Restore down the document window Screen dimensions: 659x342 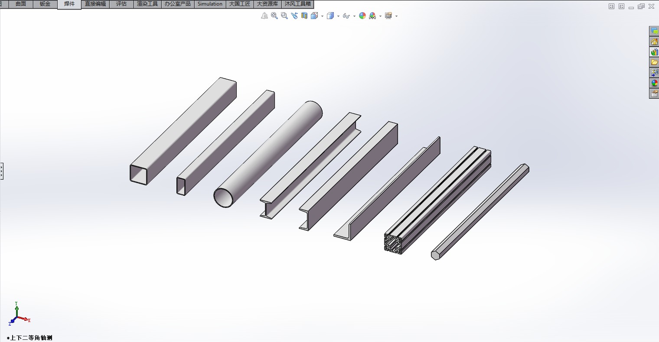[641, 6]
